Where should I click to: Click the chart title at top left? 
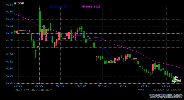click(19, 3)
